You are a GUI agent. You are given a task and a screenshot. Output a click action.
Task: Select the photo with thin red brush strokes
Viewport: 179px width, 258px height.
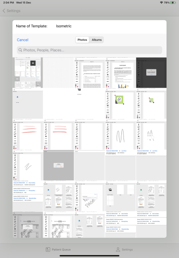click(x=28, y=134)
